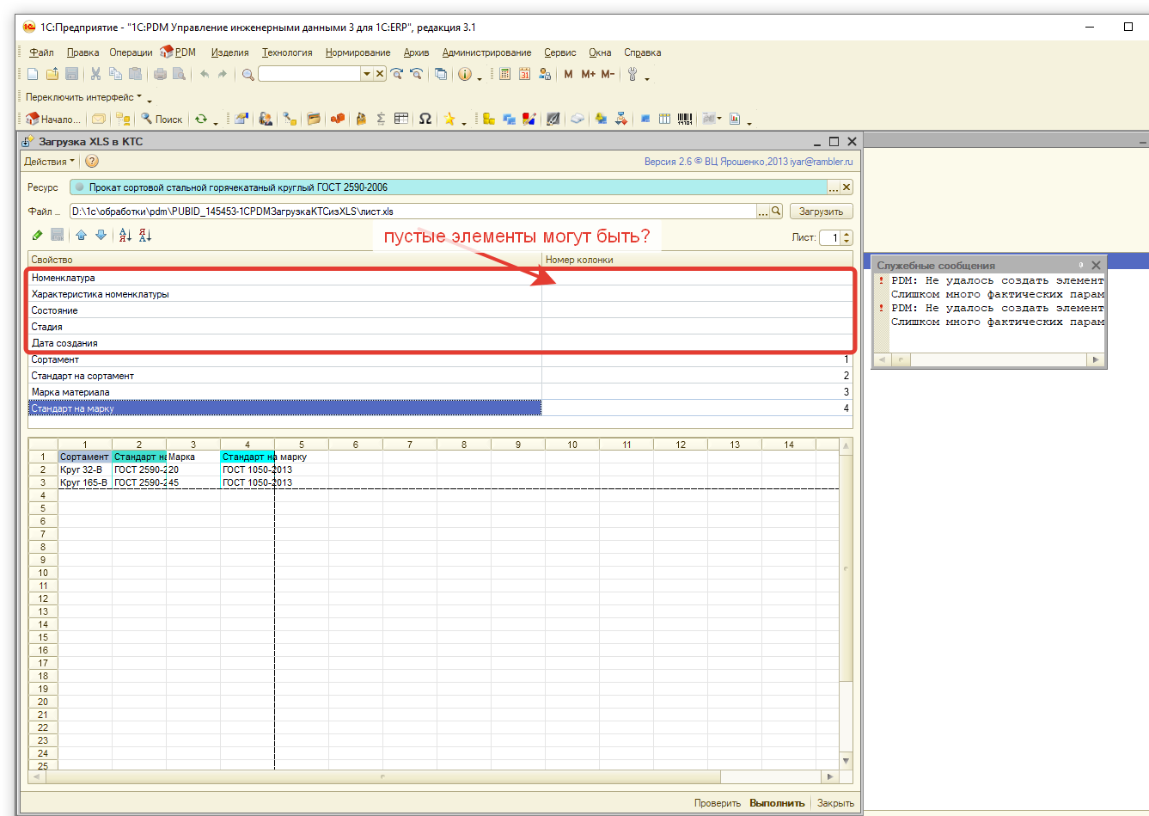Click the Print printer icon
This screenshot has height=816, width=1149.
pos(160,75)
